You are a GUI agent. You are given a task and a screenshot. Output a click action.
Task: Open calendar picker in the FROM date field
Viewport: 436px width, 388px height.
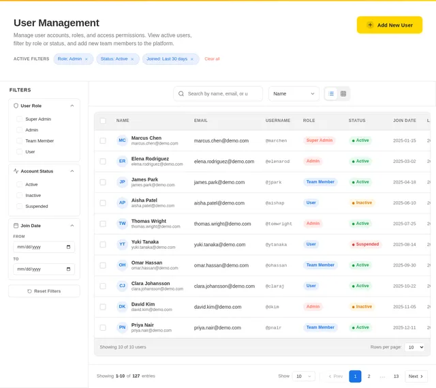tap(68, 247)
